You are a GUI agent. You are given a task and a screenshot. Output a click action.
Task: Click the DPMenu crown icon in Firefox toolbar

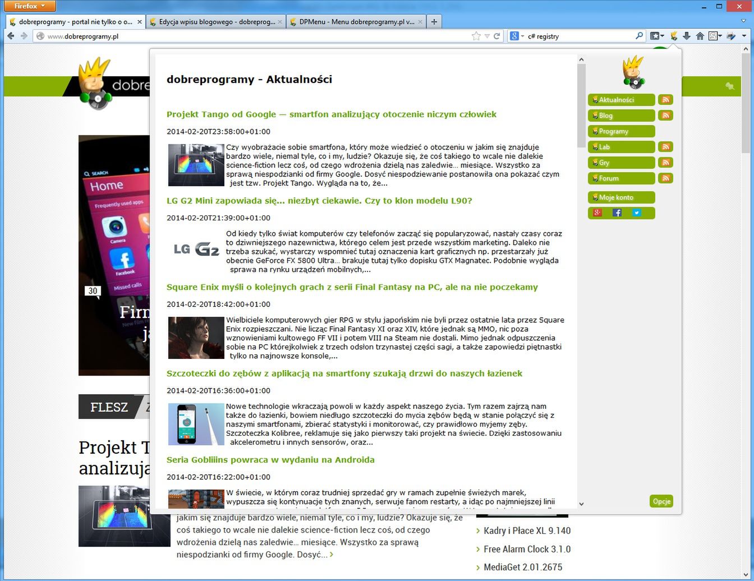click(674, 36)
